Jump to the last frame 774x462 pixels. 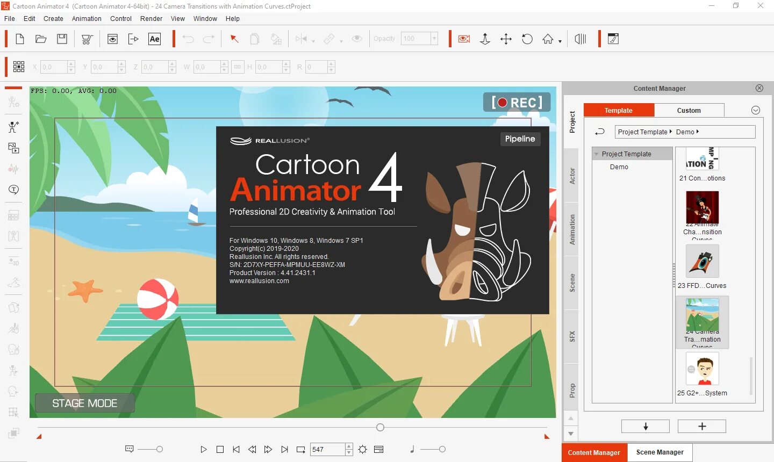(284, 449)
